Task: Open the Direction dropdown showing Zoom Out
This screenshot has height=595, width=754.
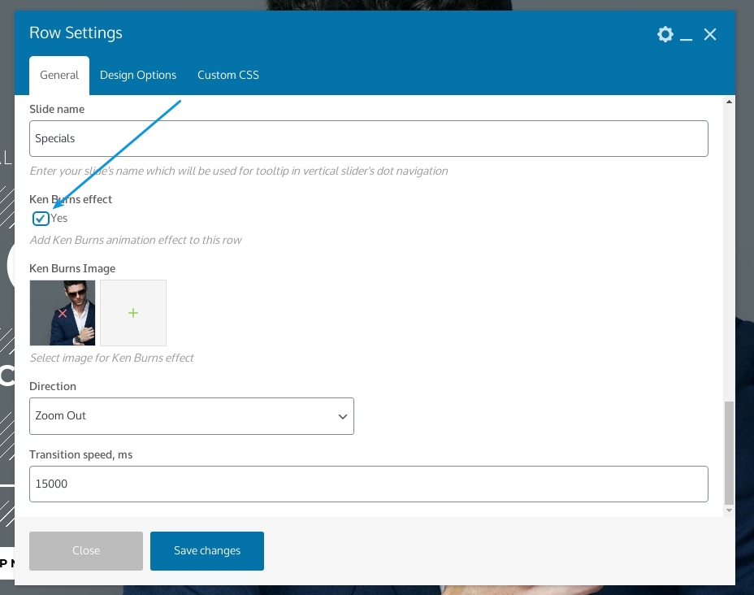Action: click(x=191, y=416)
